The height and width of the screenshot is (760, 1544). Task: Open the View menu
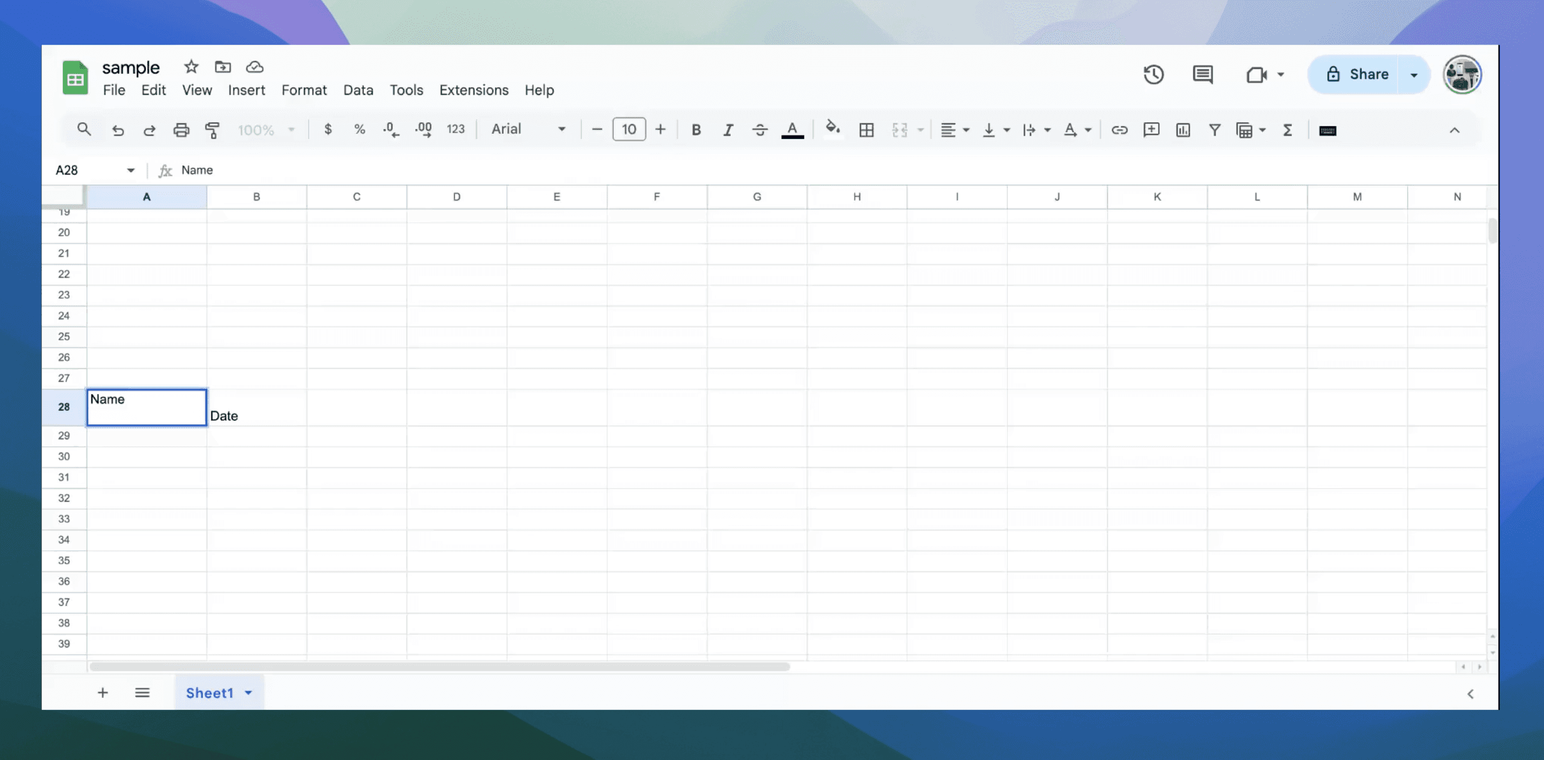197,90
